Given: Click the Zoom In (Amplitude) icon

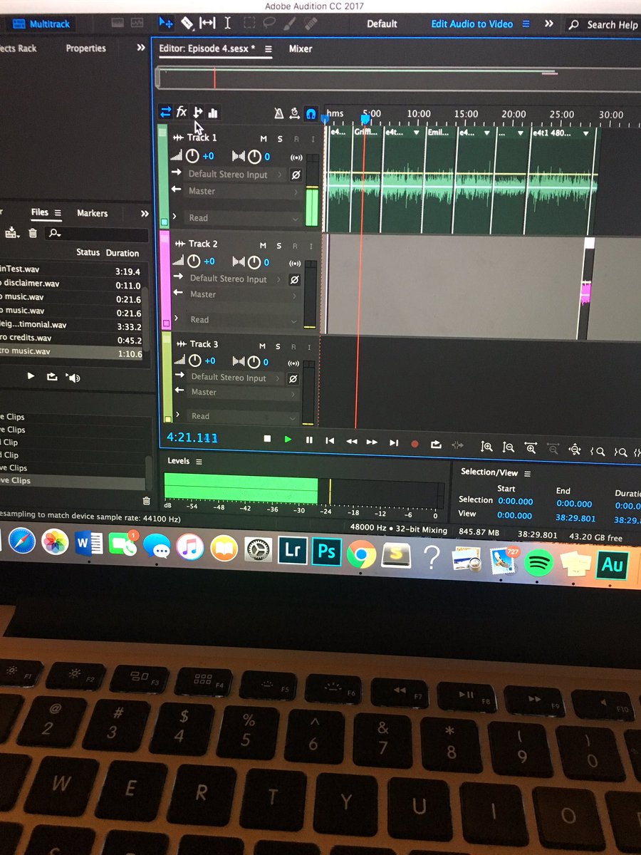Looking at the screenshot, I should 486,447.
